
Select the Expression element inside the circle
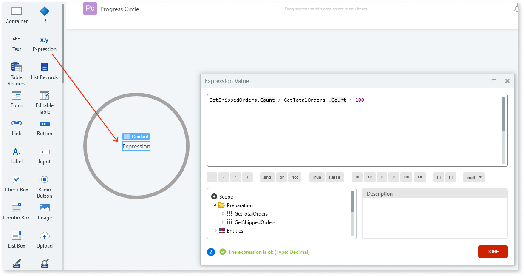coord(136,146)
